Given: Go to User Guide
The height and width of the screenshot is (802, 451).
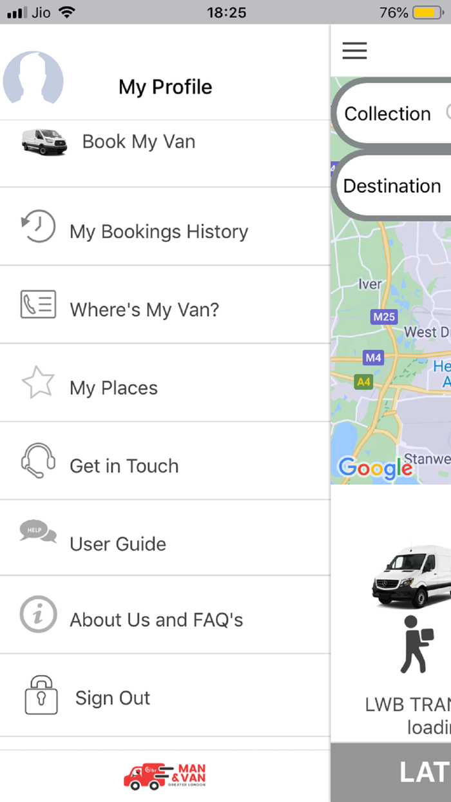Looking at the screenshot, I should (x=118, y=543).
